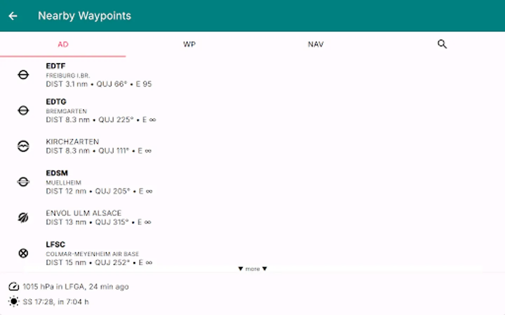The width and height of the screenshot is (505, 315).
Task: Click the sunset indicator icon
Action: [x=13, y=301]
